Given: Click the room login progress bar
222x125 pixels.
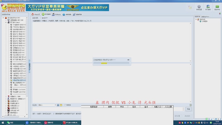Looking at the screenshot, I should tap(111, 63).
